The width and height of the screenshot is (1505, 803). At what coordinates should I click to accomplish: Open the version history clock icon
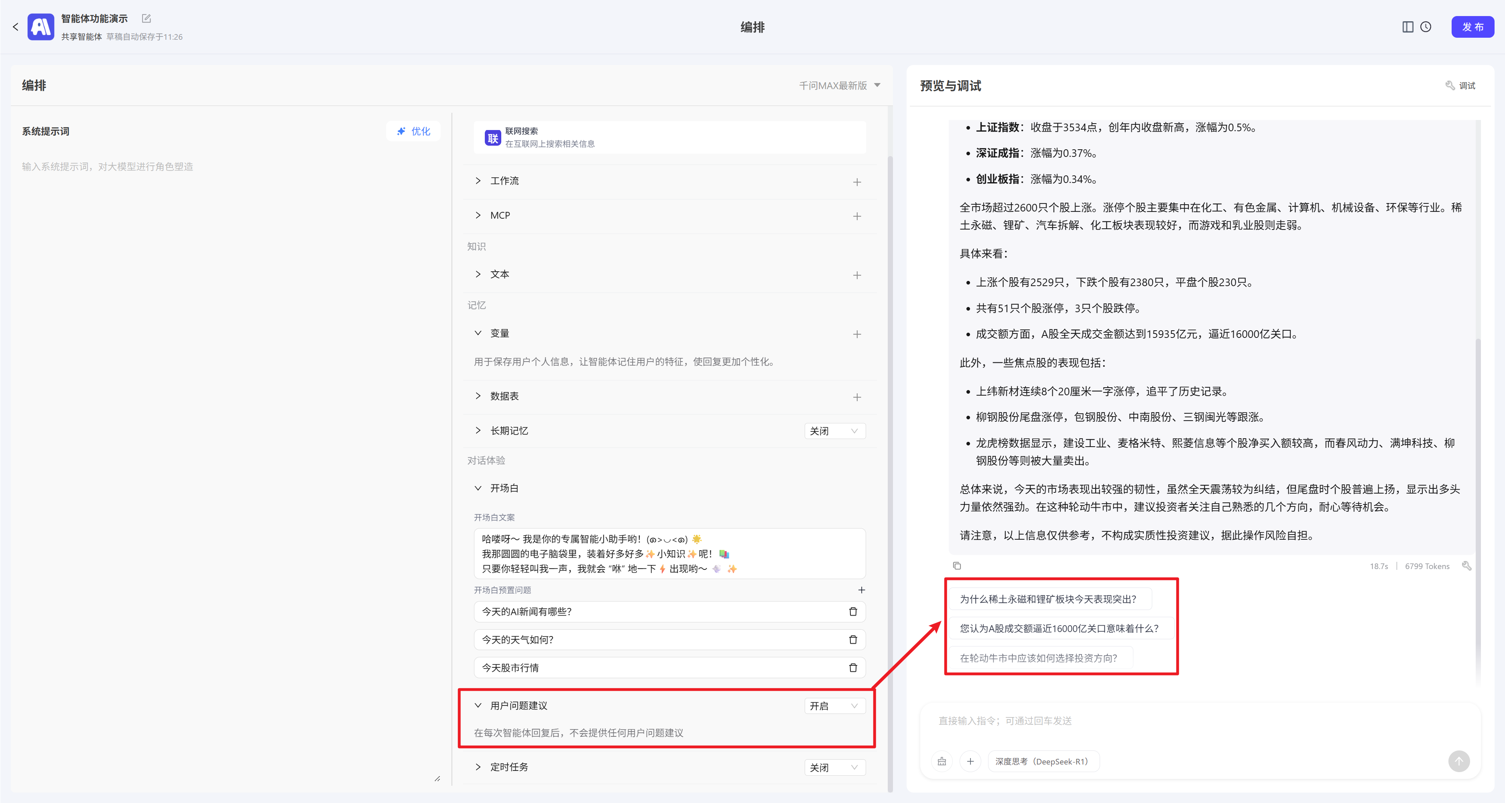(1426, 27)
